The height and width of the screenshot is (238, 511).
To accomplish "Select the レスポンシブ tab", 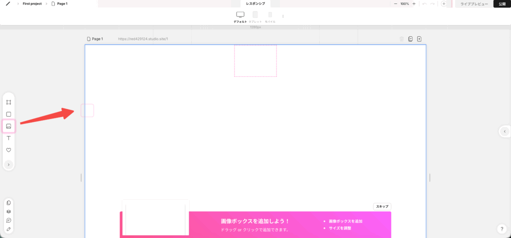I will tap(255, 3).
